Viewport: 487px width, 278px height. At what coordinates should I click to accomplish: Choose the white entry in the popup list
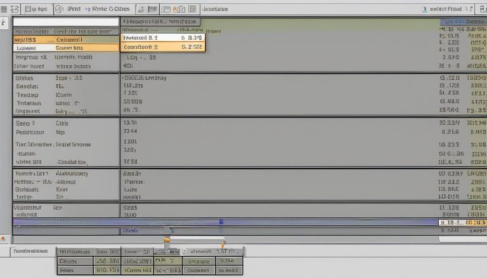pos(163,38)
